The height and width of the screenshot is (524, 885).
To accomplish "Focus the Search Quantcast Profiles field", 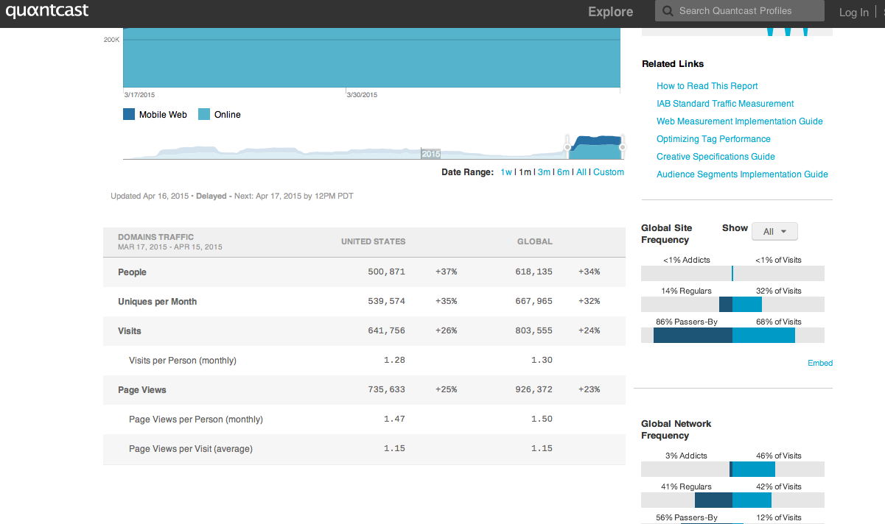I will point(740,11).
